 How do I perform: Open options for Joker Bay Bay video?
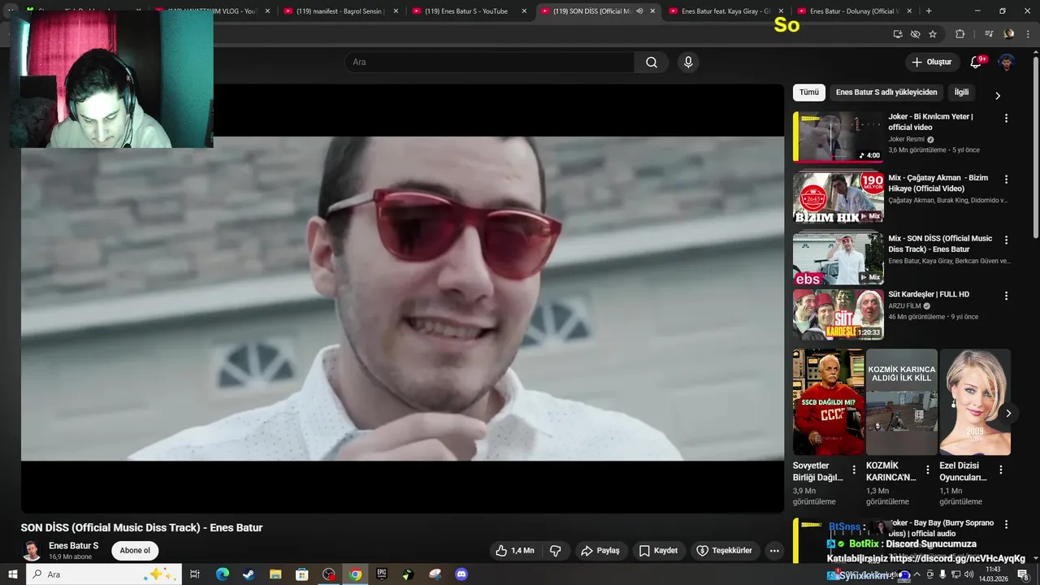(x=1006, y=525)
